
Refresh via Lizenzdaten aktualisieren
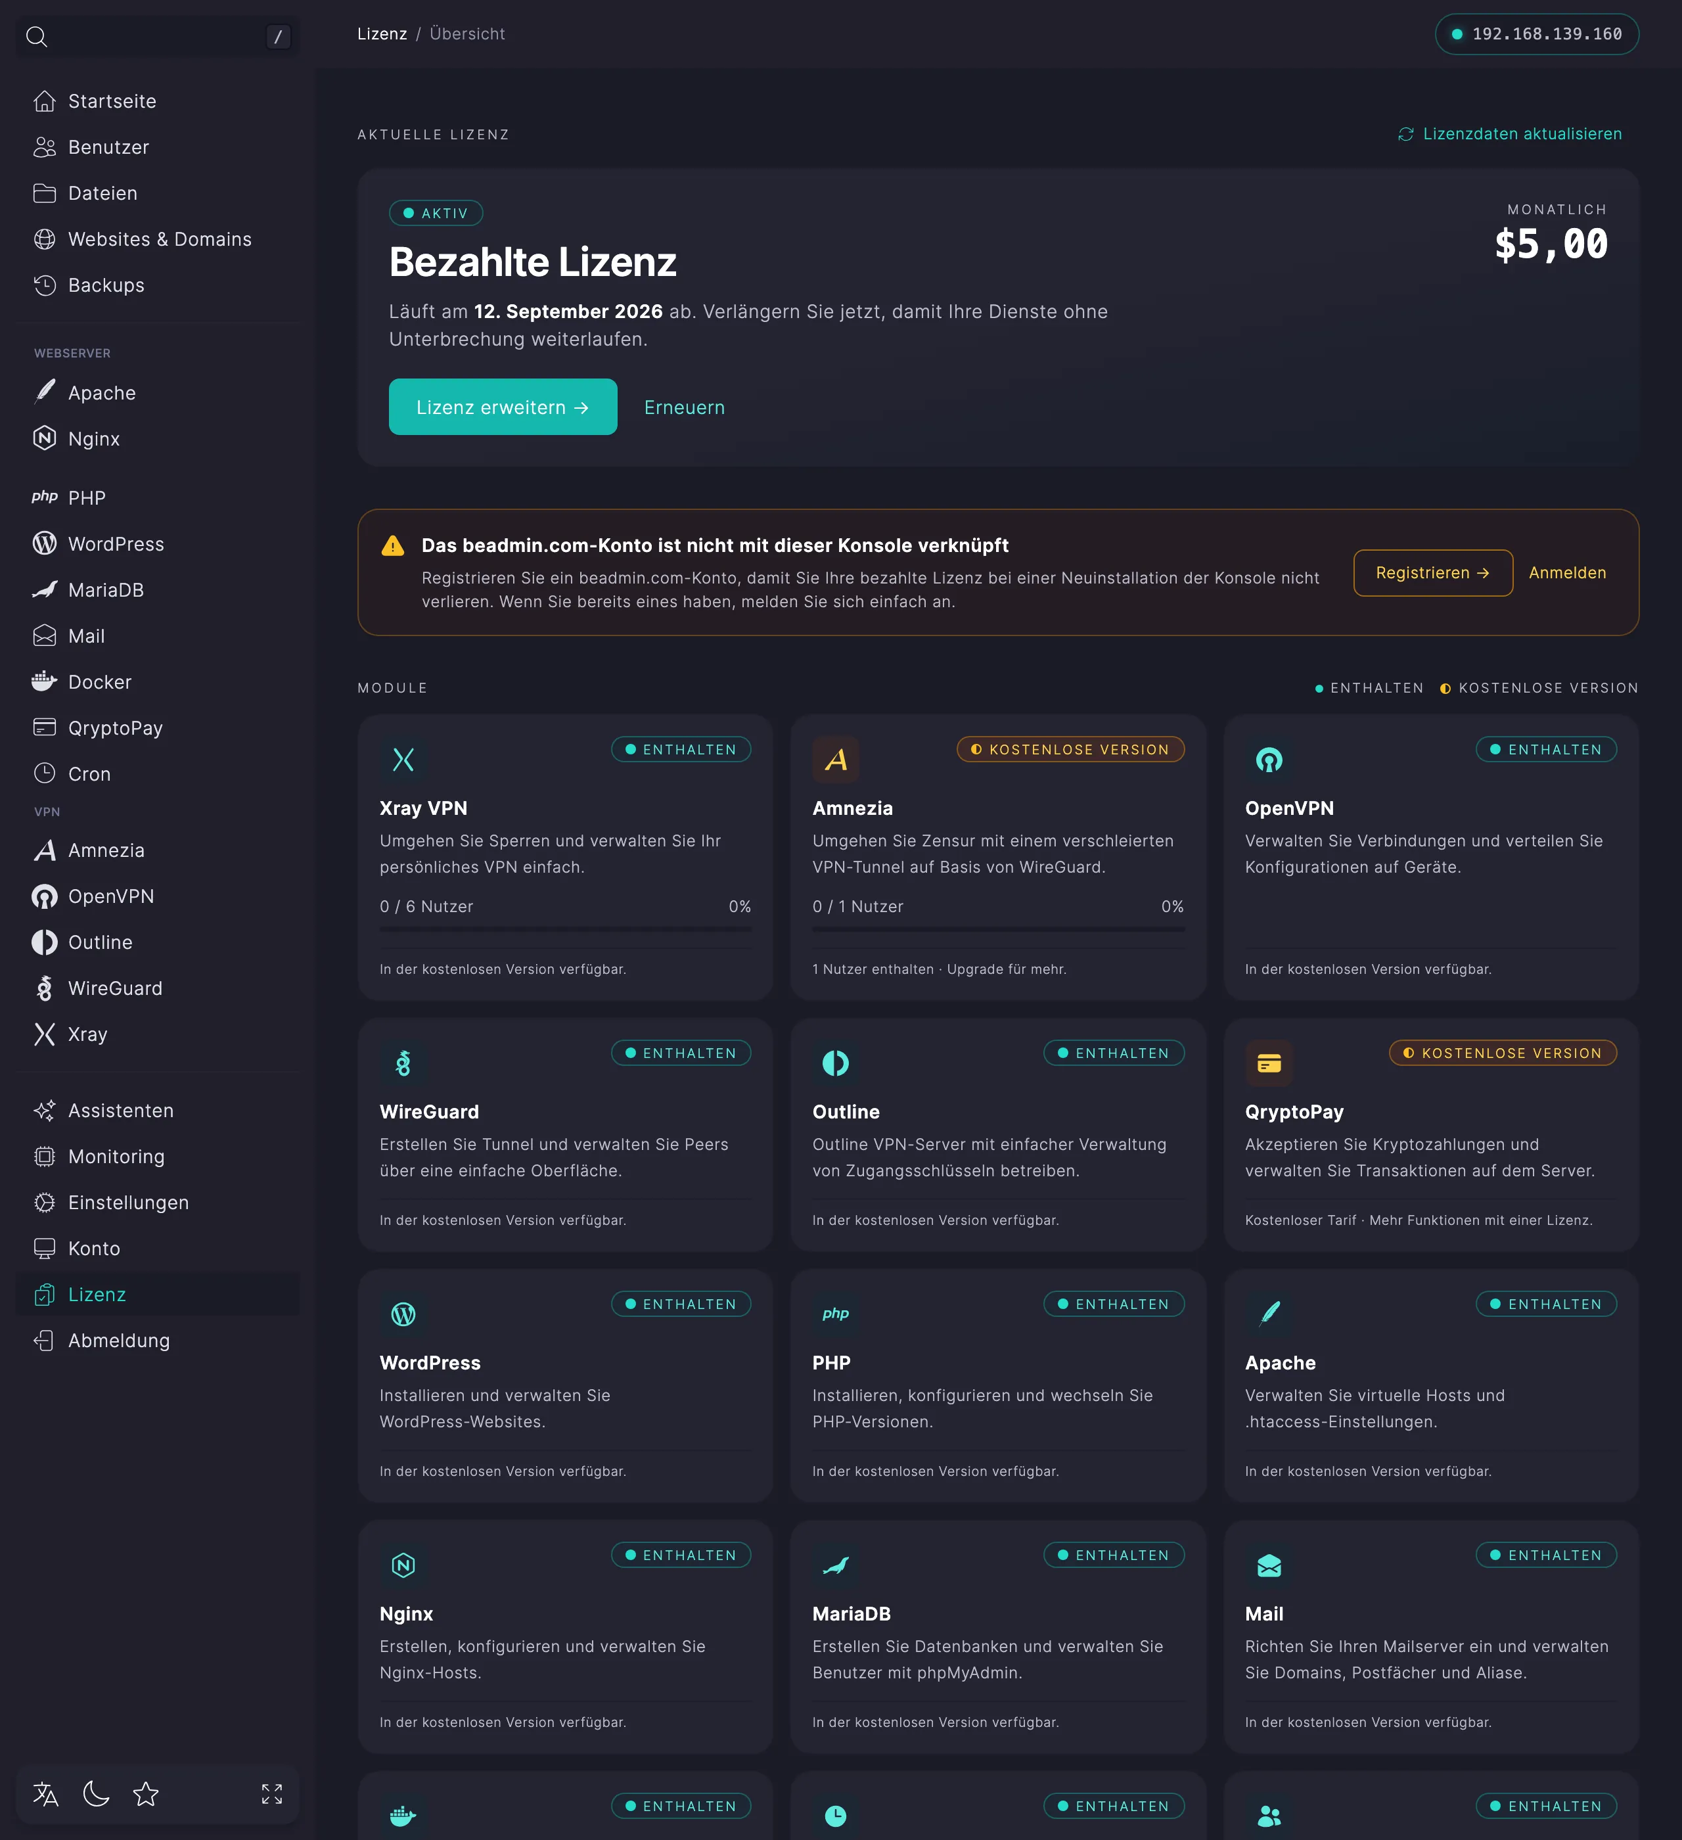click(x=1511, y=134)
